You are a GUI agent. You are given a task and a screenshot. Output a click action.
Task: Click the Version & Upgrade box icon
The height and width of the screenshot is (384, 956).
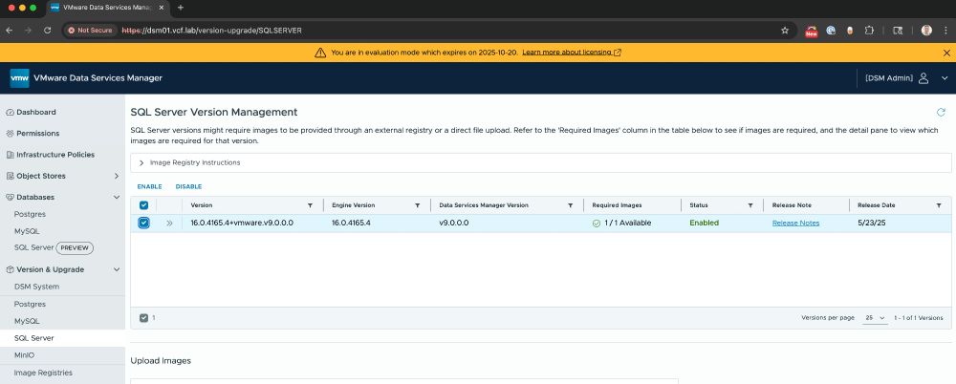pos(10,269)
